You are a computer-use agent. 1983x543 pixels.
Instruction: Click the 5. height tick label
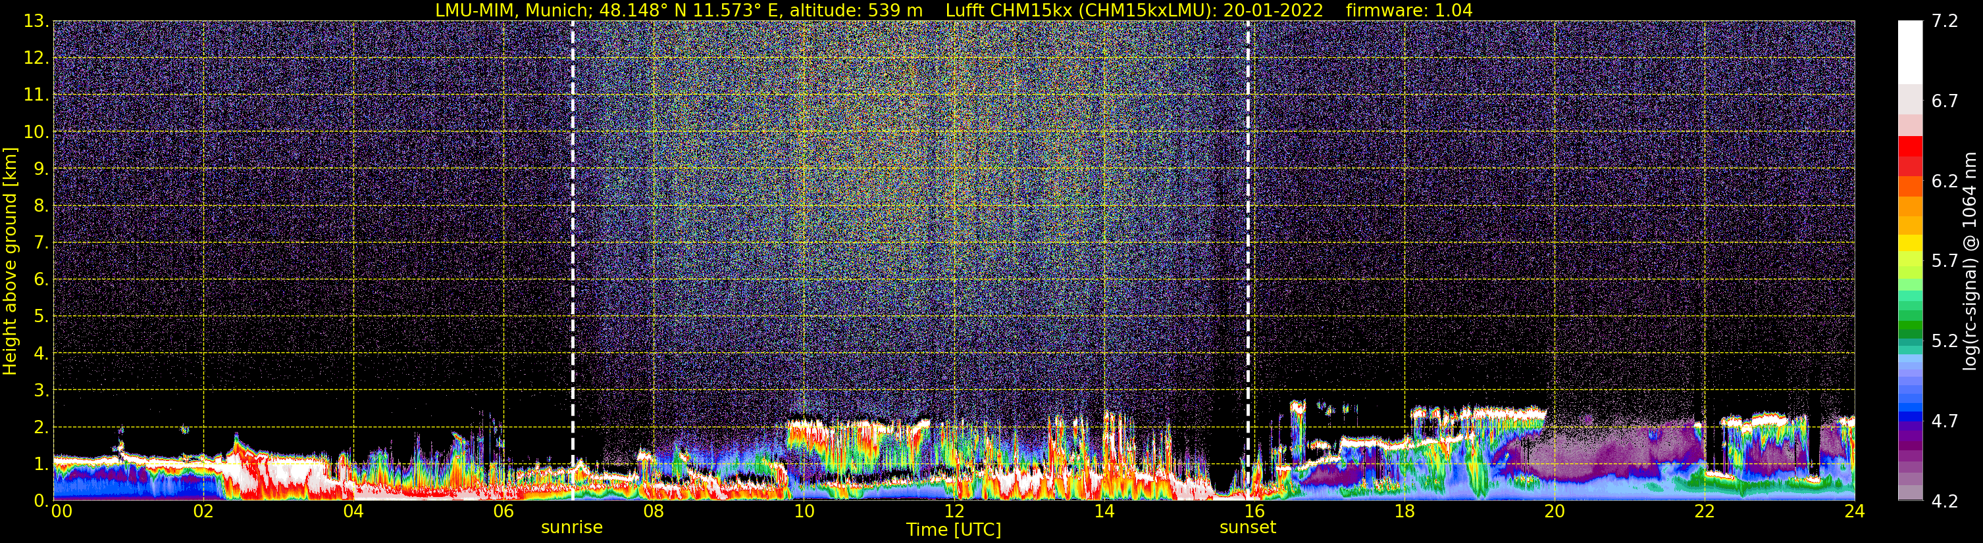click(41, 317)
